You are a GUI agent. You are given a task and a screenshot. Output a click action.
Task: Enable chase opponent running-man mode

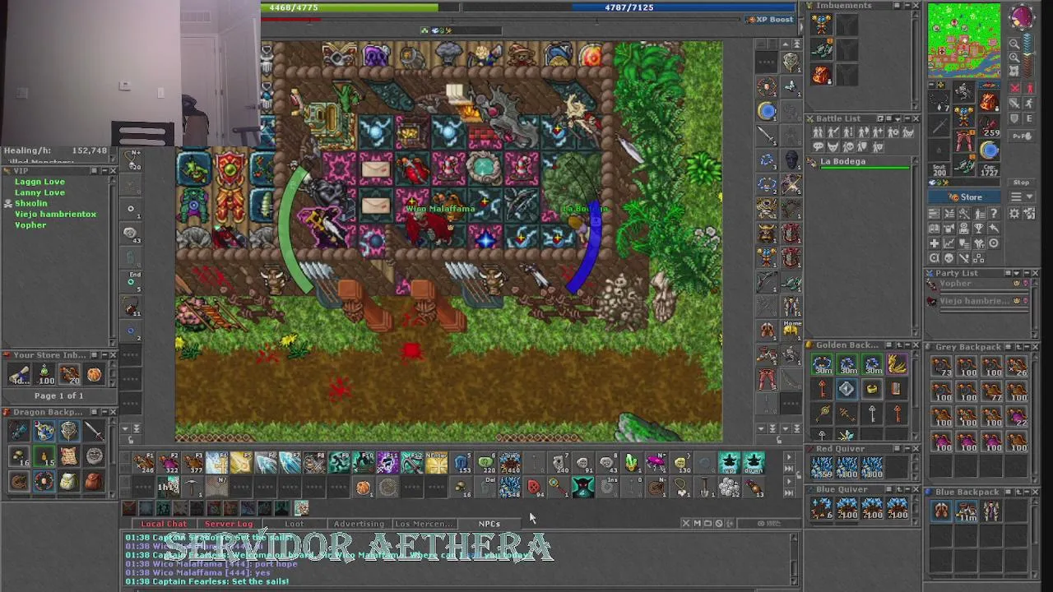1028,104
